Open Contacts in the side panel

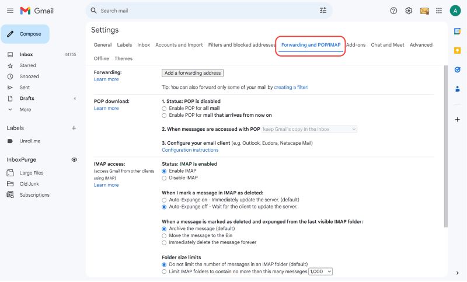(458, 89)
